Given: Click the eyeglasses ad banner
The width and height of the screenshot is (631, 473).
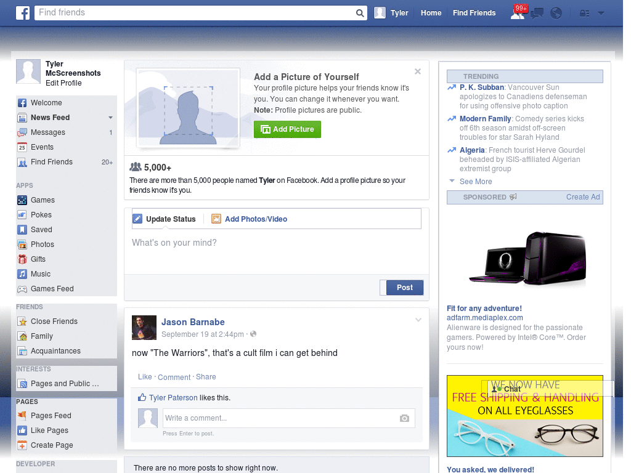Looking at the screenshot, I should (525, 416).
